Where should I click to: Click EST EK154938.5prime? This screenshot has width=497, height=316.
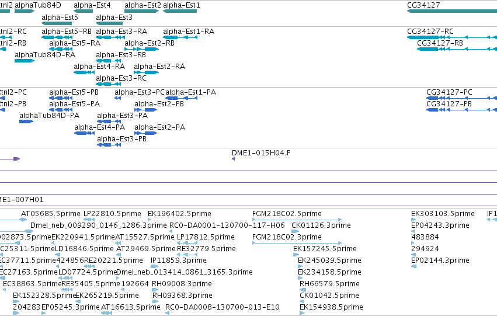[302, 313]
